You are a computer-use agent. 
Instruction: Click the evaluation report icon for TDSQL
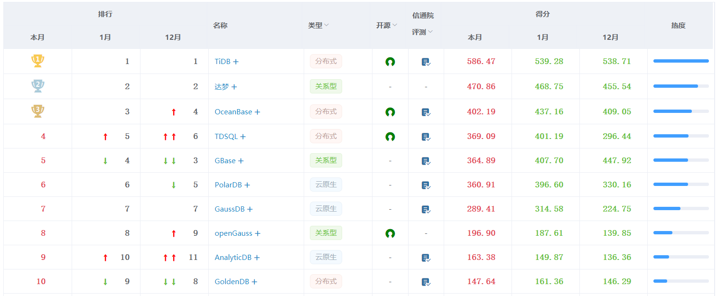pos(426,137)
